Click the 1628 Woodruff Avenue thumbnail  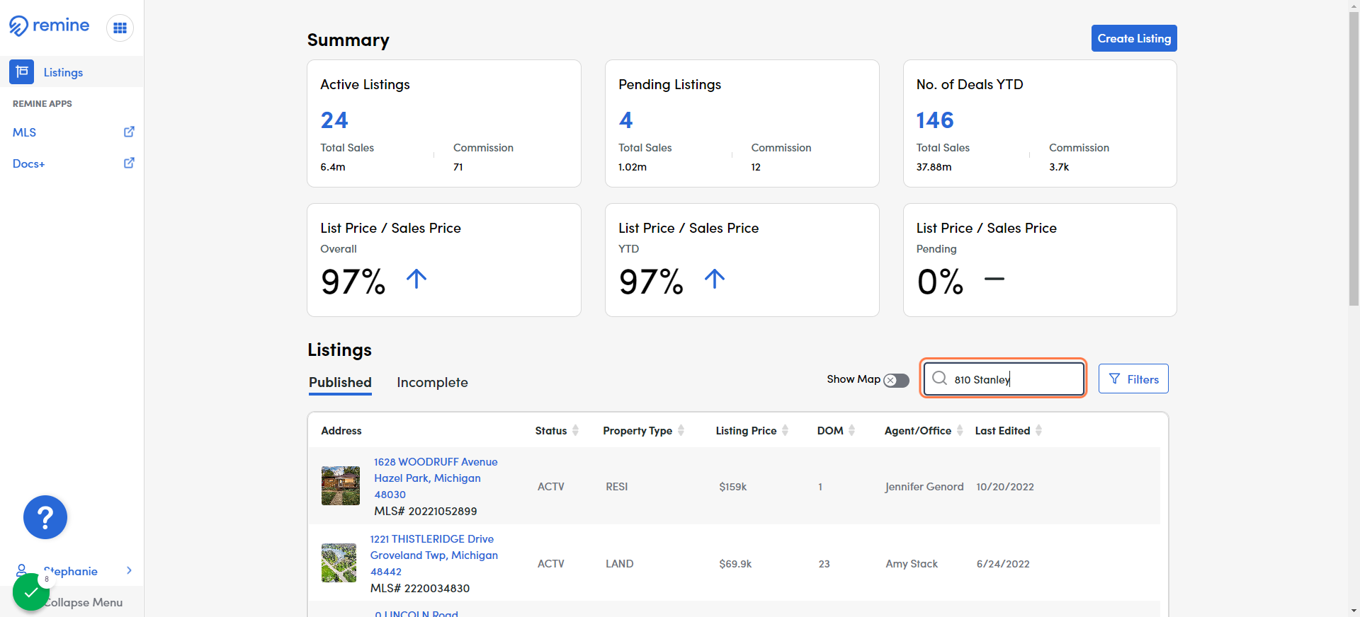pyautogui.click(x=341, y=485)
